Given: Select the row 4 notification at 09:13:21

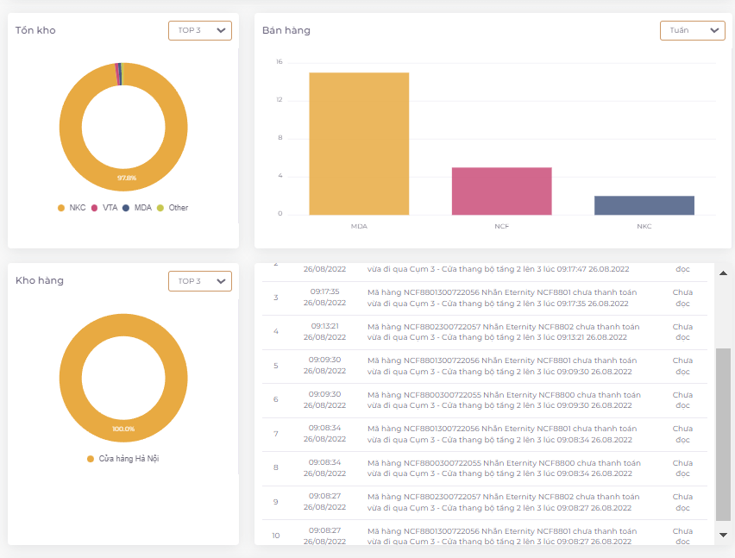Looking at the screenshot, I should [503, 332].
